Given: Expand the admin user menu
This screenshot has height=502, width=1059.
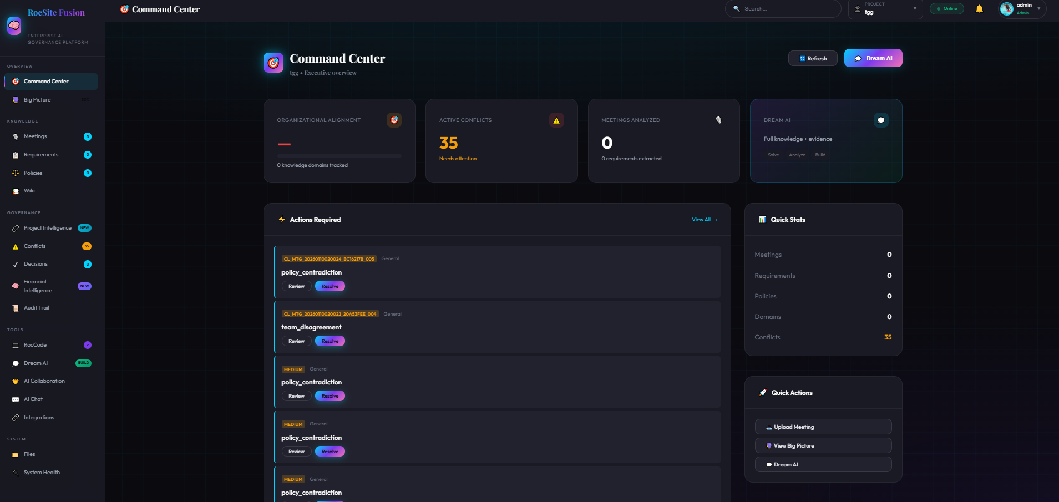Looking at the screenshot, I should (1021, 8).
